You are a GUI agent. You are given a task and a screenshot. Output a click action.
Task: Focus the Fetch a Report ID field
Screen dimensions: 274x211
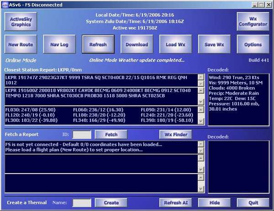point(82,135)
